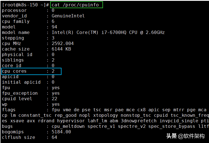Viewport: 209px width, 143px height.
Task: Click the 'vendor_id' label
Action: pos(14,16)
